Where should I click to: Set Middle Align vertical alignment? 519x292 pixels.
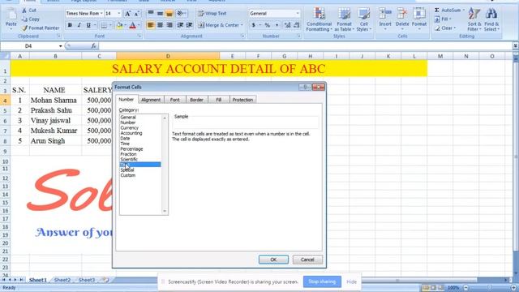(160, 13)
